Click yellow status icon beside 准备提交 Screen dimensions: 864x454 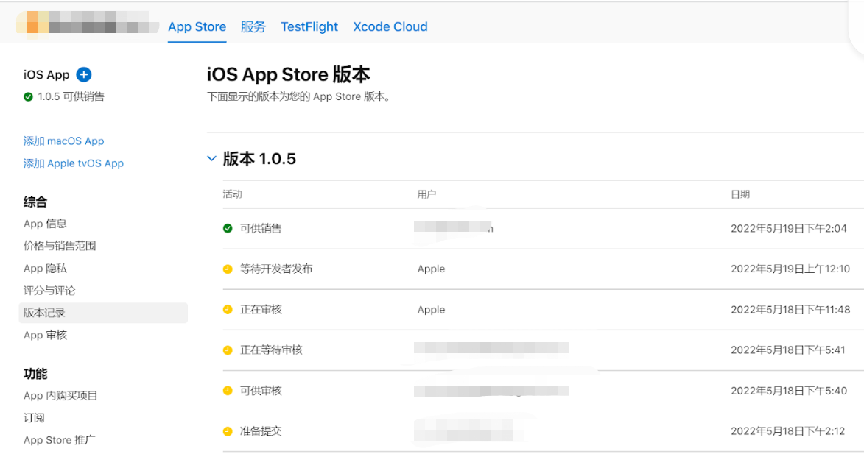click(228, 431)
